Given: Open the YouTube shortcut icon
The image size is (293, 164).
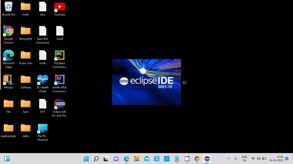Looking at the screenshot, I should tap(60, 9).
